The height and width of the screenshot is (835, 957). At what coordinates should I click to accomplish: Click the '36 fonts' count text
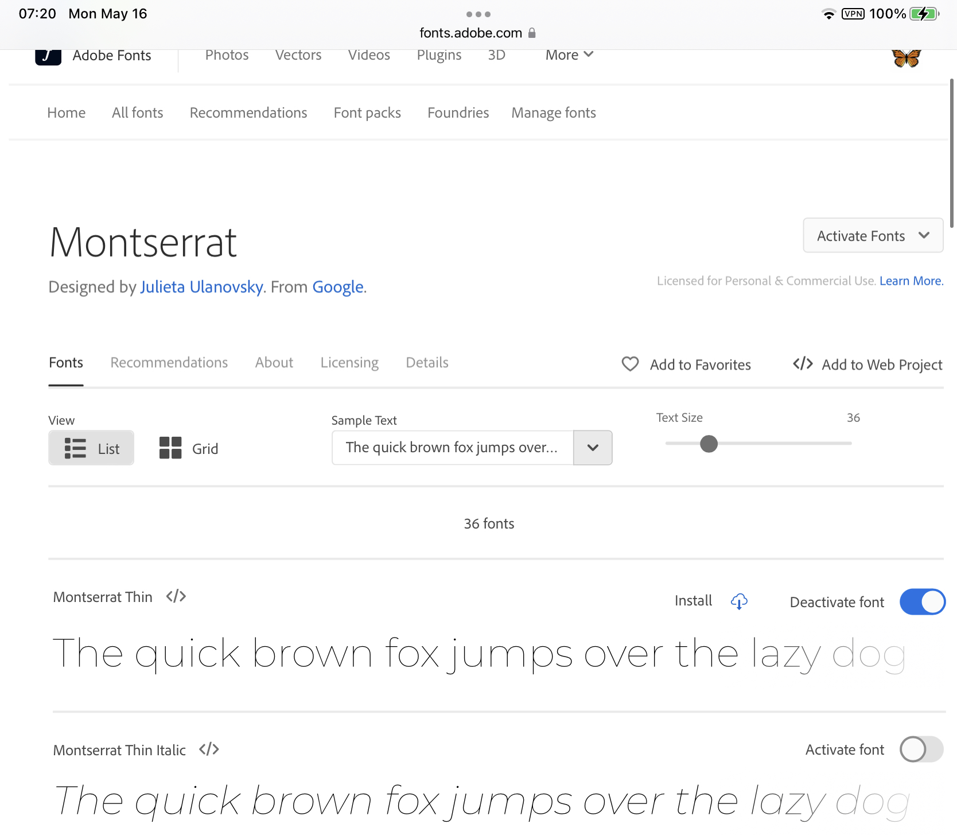[489, 523]
